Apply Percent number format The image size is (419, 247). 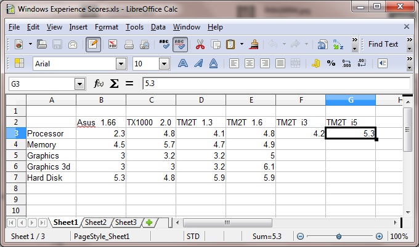pos(331,63)
